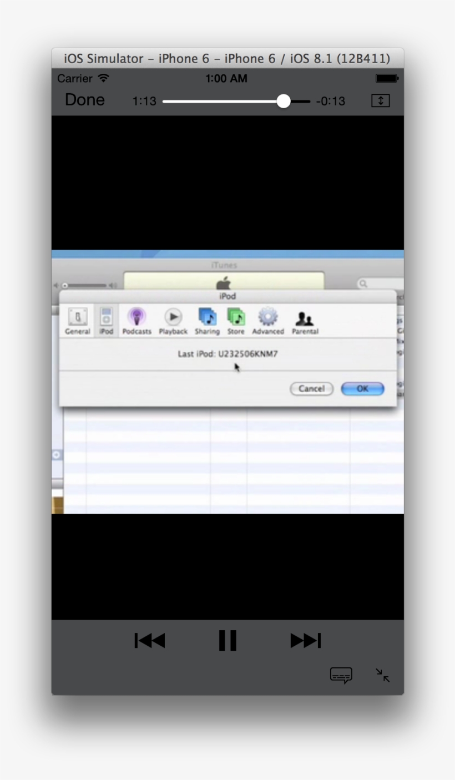This screenshot has height=780, width=455.
Task: Shrink the video with the minimize arrows
Action: click(x=383, y=675)
